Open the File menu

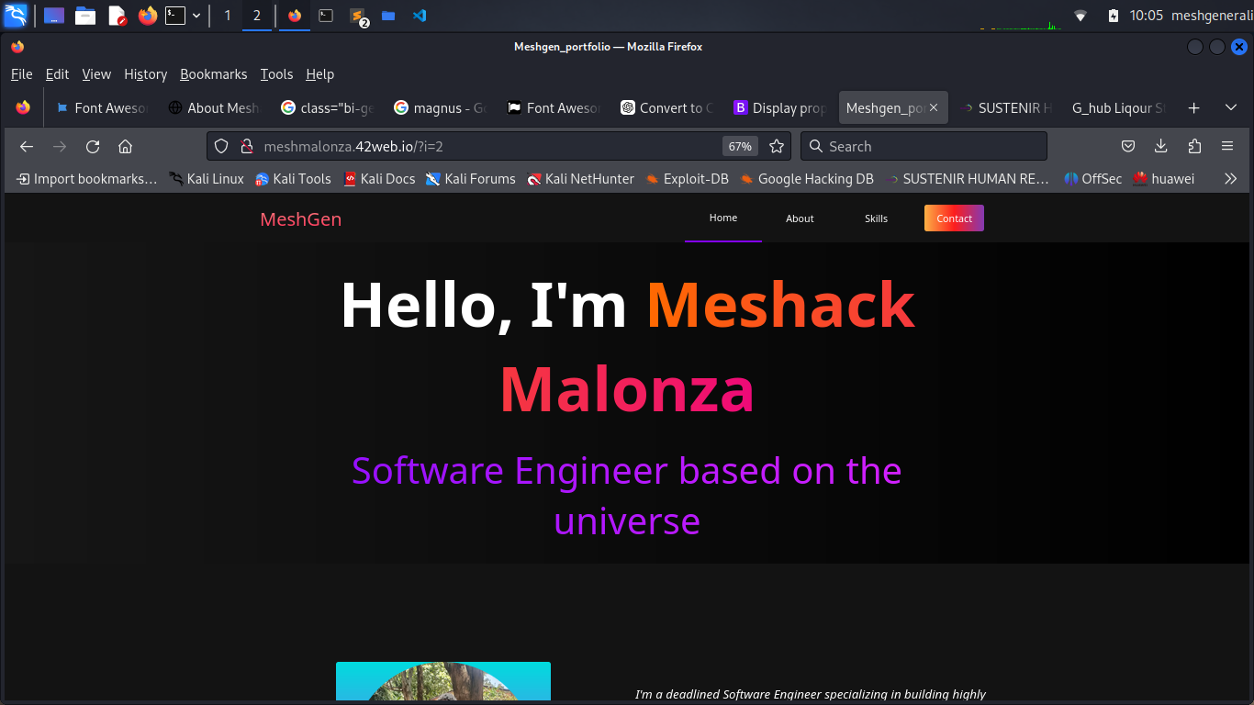pyautogui.click(x=21, y=74)
